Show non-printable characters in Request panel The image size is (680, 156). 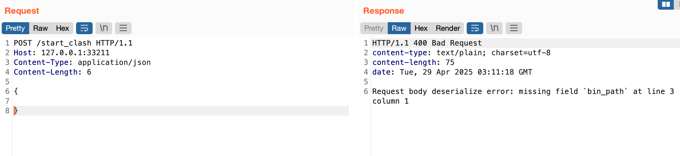point(104,28)
